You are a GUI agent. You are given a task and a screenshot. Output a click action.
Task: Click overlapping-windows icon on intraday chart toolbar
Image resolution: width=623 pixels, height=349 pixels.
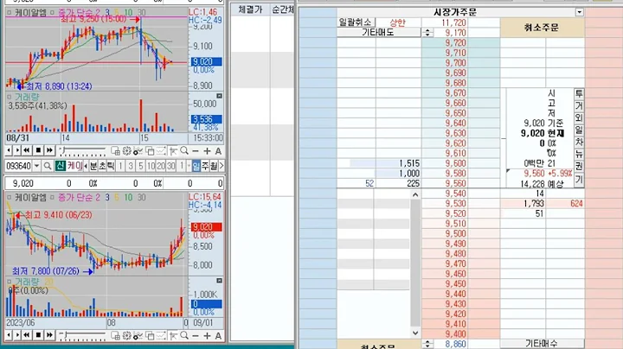coord(150,150)
